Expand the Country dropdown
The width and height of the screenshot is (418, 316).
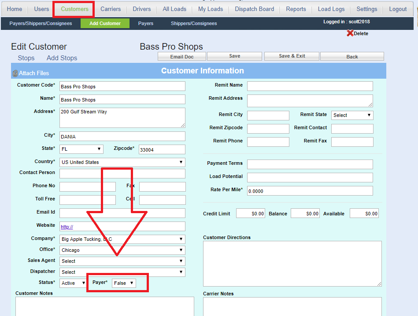click(122, 162)
